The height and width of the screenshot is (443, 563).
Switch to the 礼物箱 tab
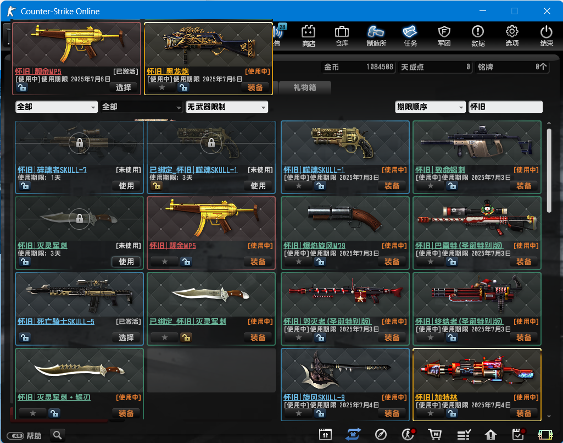(x=304, y=87)
